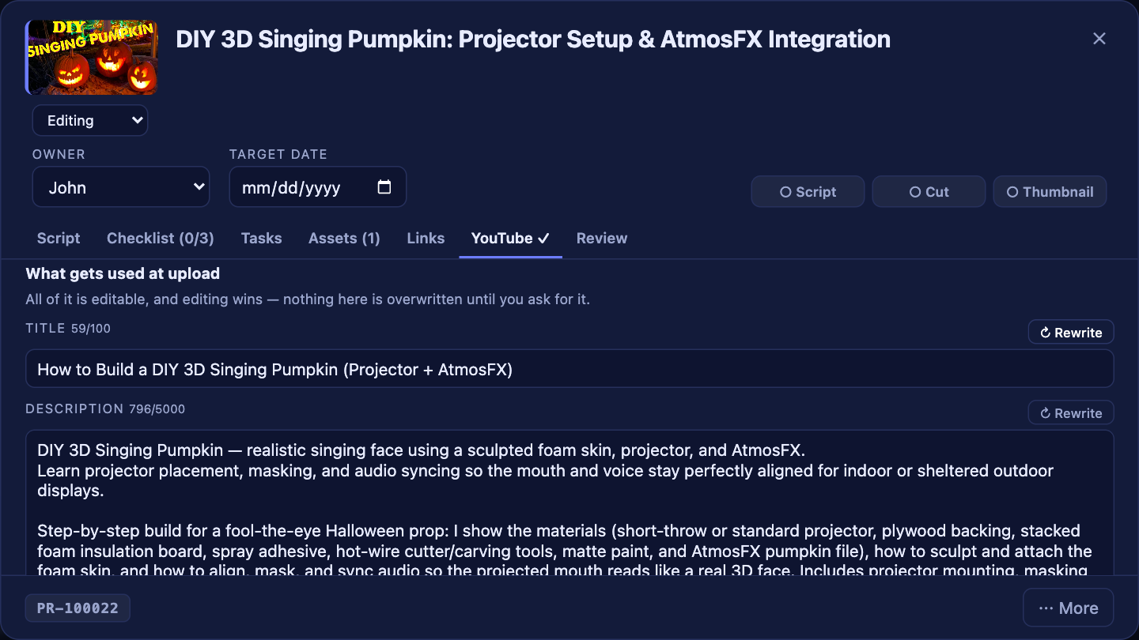
Task: Open the Review tab
Action: 602,239
